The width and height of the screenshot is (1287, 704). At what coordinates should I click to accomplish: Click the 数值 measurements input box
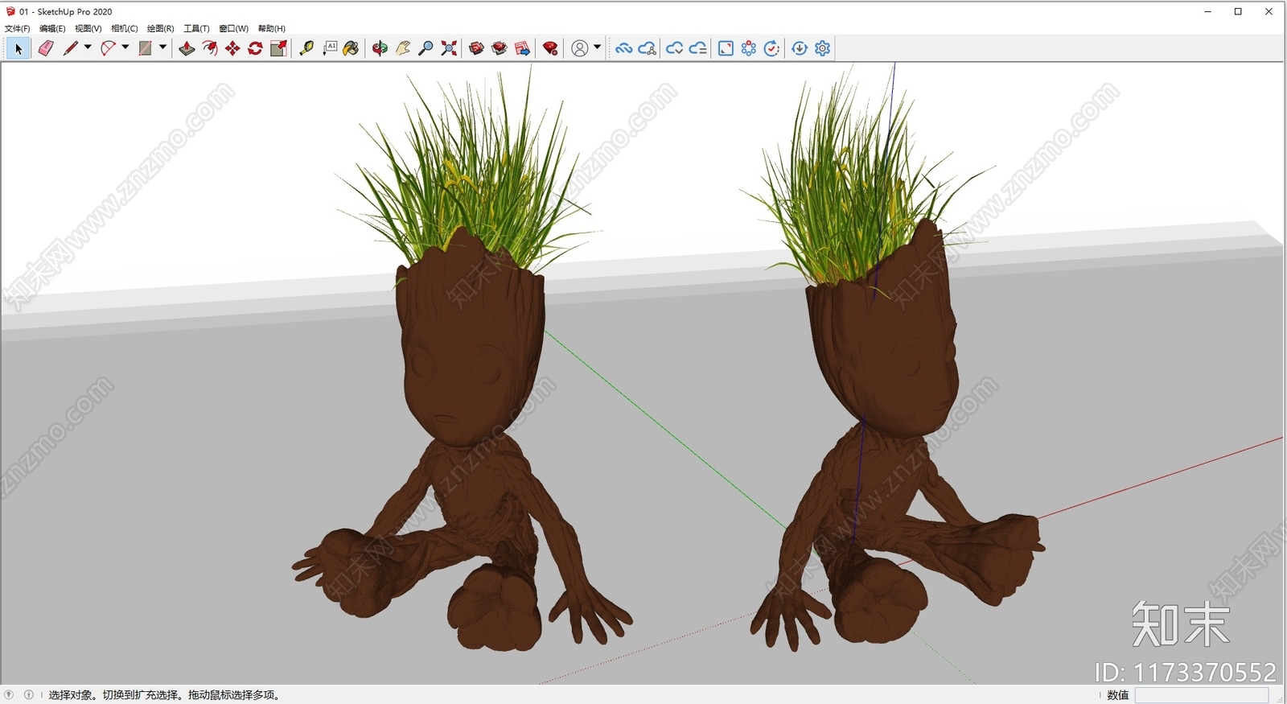(x=1202, y=695)
